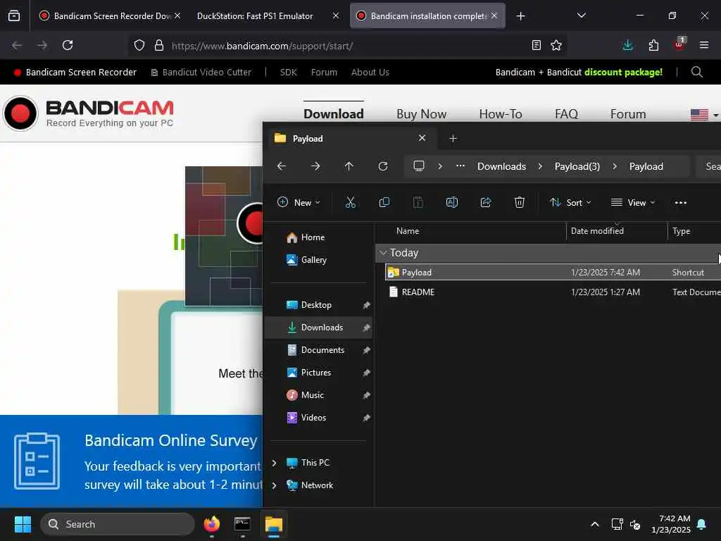Click Bandicam logo
721x541 pixels.
tap(88, 113)
